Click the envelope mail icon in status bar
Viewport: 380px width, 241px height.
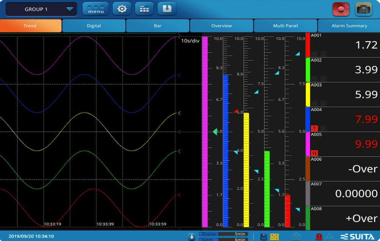coord(296,237)
